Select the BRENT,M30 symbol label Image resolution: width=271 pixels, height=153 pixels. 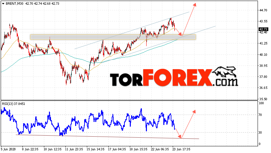coord(14,4)
